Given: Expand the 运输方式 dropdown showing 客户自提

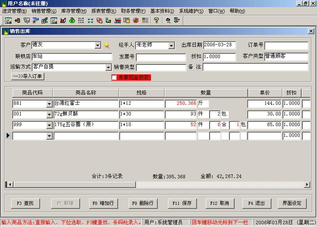Looking at the screenshot, I should click(x=109, y=67).
